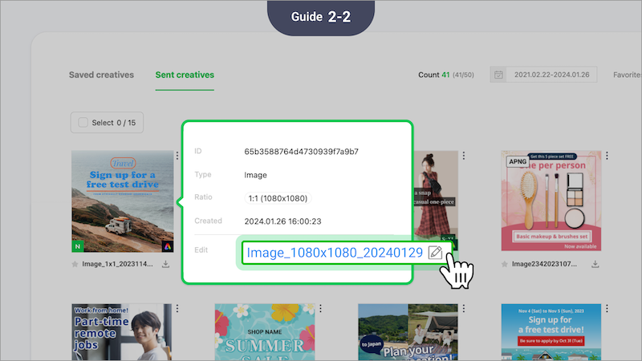Click the Image2342023107... file name
The width and height of the screenshot is (642, 361).
[x=544, y=264]
